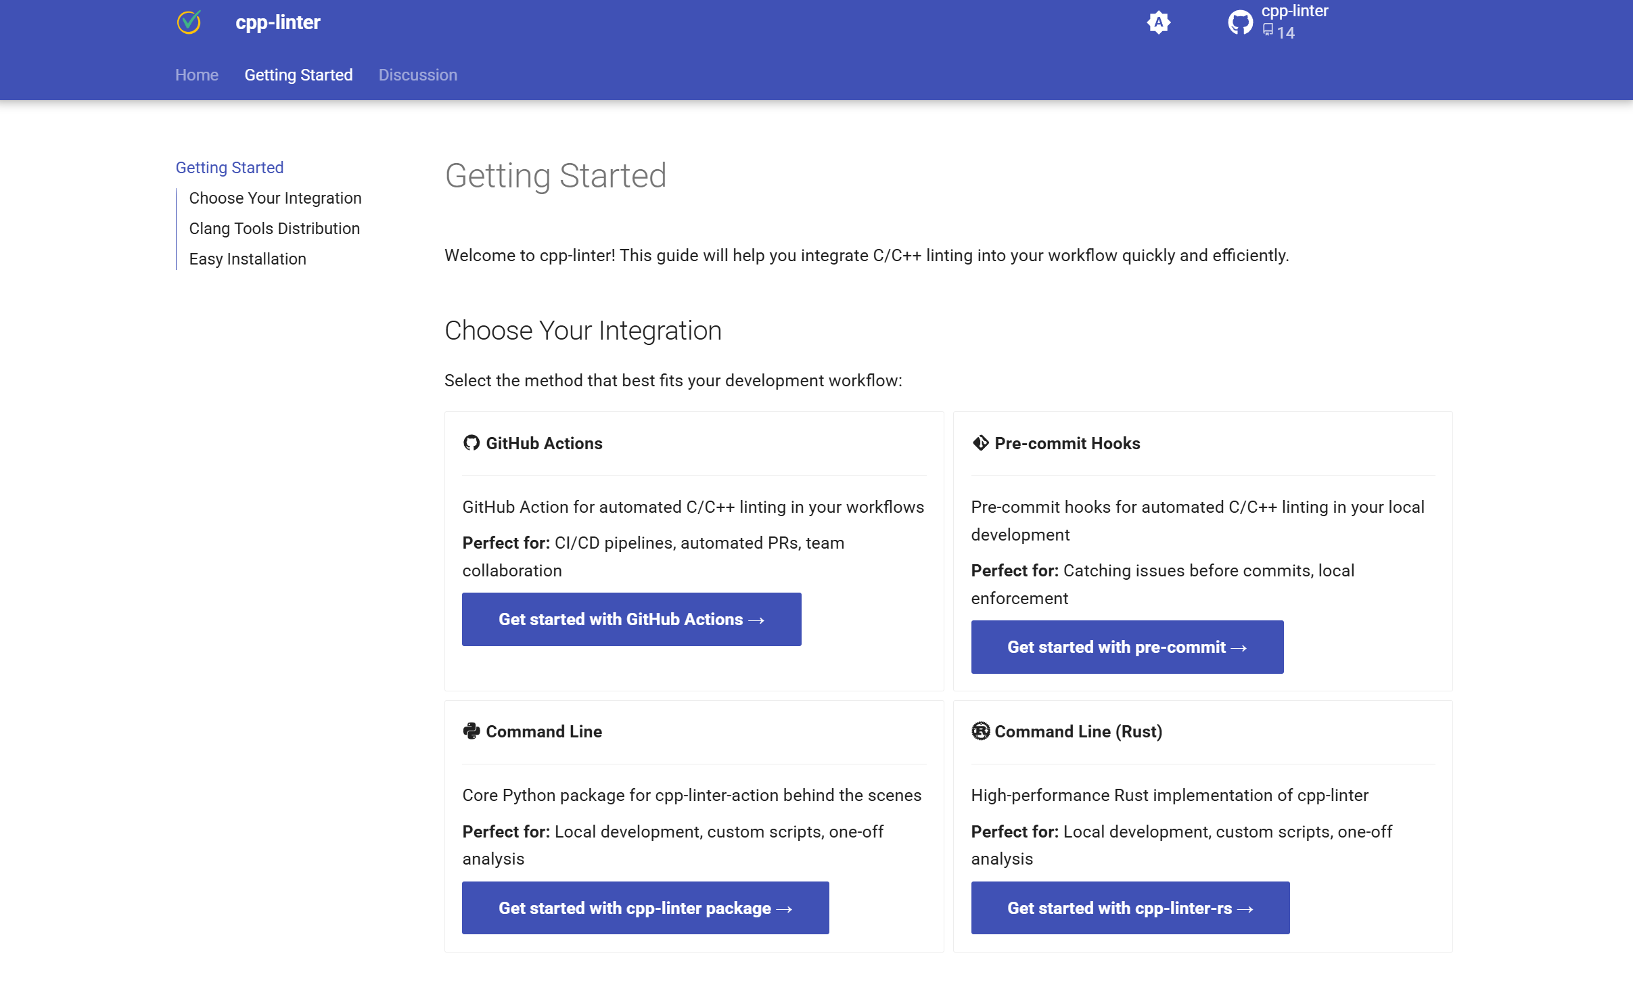Switch to the Discussion tab
The image size is (1633, 985).
click(x=417, y=75)
